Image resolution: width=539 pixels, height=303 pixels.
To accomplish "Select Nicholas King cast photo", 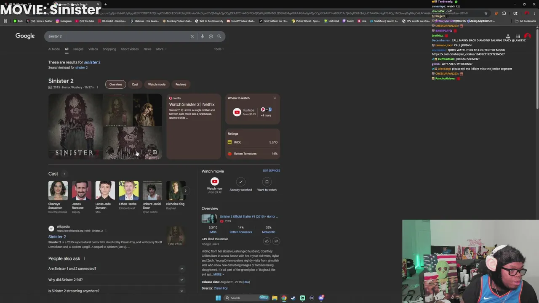I will 176,191.
